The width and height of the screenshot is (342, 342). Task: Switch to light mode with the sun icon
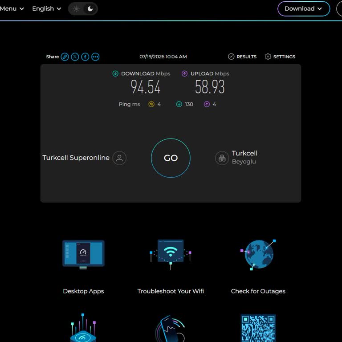click(76, 9)
